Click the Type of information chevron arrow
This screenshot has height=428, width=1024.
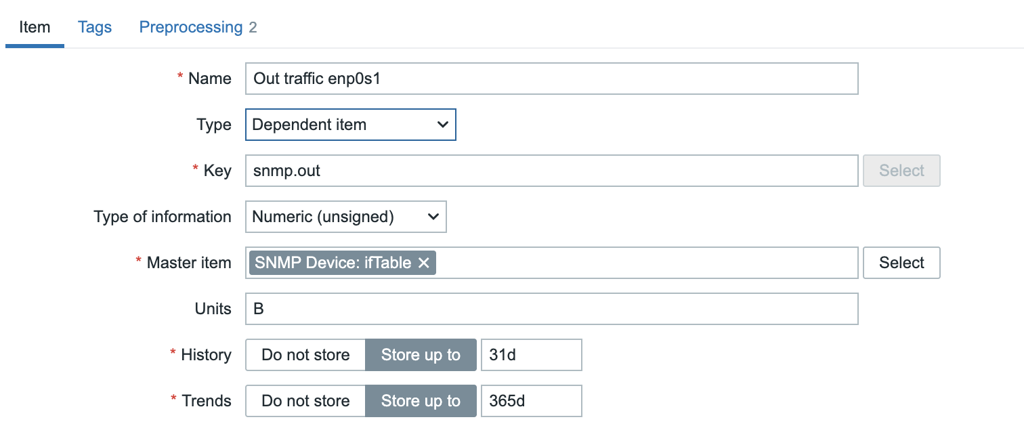click(433, 217)
